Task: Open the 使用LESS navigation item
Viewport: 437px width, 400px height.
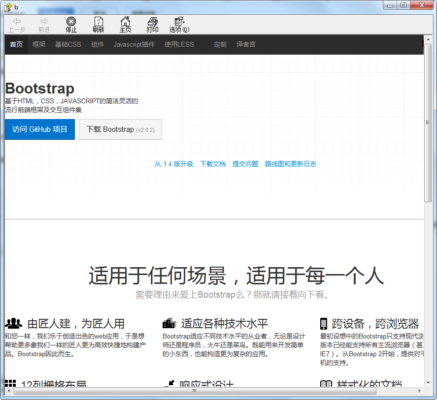Action: [179, 44]
